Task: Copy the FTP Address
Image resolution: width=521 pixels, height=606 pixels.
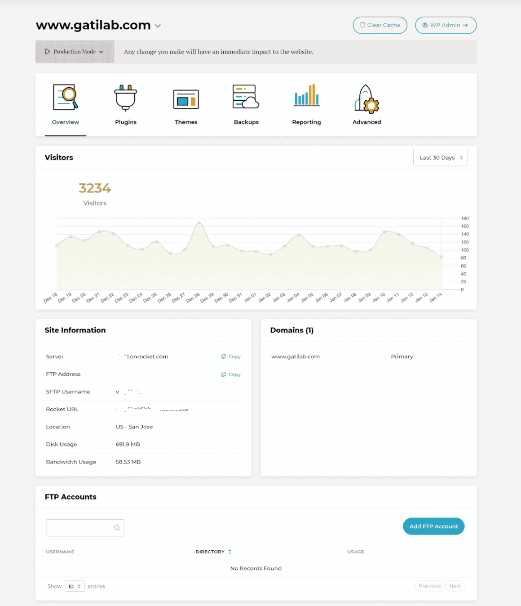Action: coord(230,374)
